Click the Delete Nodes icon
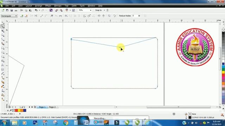This screenshot has height=126, width=225. click(x=26, y=16)
